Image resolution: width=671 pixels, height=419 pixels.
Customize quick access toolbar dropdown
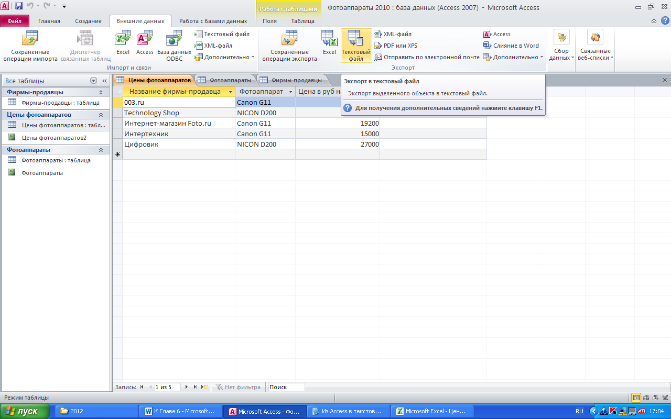pos(64,6)
